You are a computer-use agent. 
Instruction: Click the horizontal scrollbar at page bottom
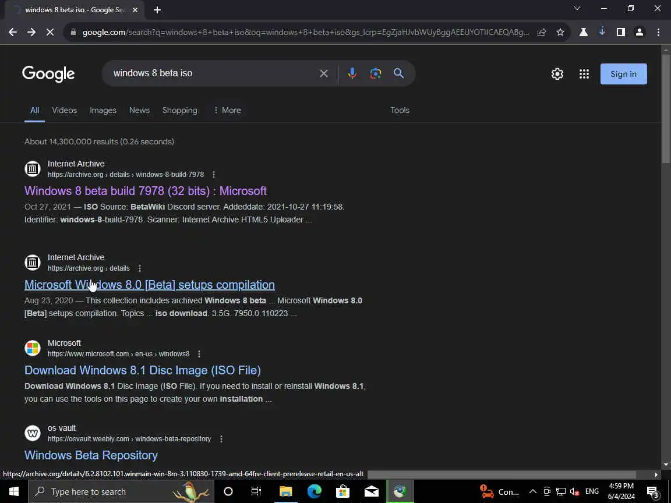(502, 474)
